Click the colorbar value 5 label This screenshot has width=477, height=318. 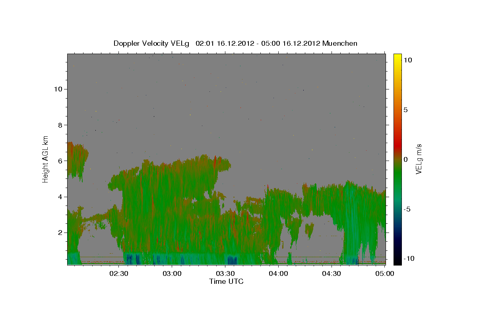click(x=406, y=110)
